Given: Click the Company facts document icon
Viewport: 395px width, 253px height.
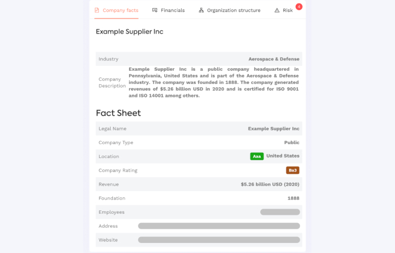Looking at the screenshot, I should (x=96, y=10).
